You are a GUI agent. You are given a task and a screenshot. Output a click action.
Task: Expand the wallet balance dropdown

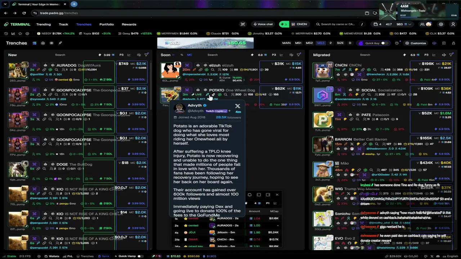click(x=409, y=24)
